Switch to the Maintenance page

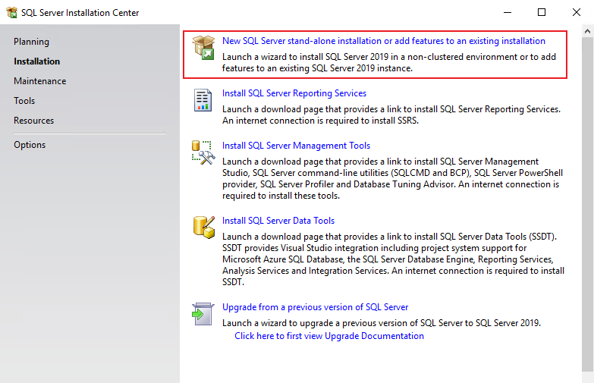pos(39,81)
